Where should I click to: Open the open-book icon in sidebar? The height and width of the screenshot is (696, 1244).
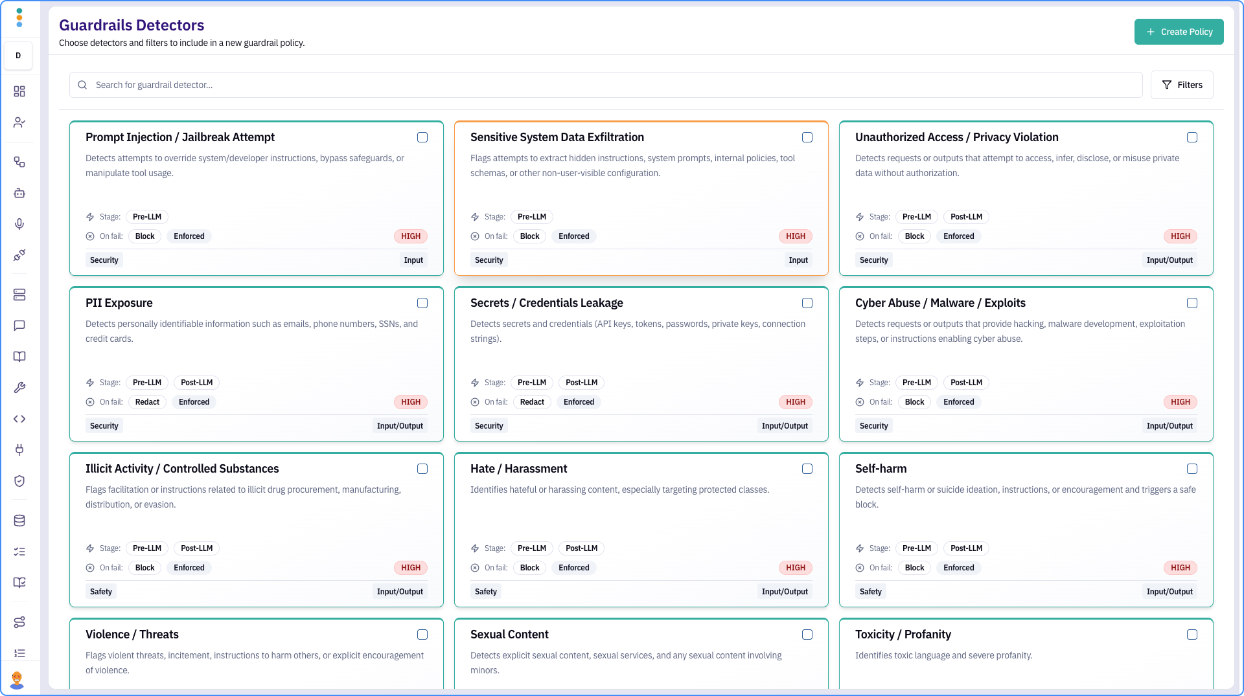tap(19, 357)
